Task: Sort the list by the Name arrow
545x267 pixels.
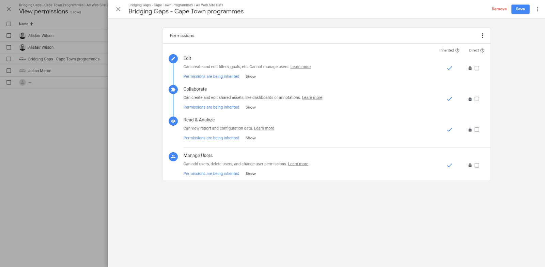Action: [32, 24]
